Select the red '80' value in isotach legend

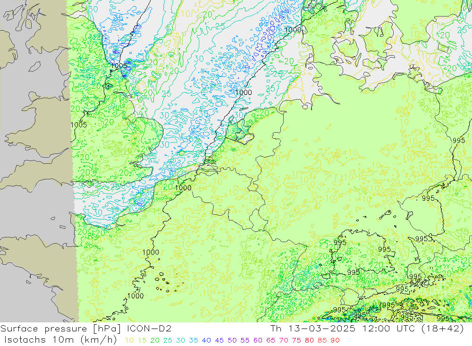[309, 341]
